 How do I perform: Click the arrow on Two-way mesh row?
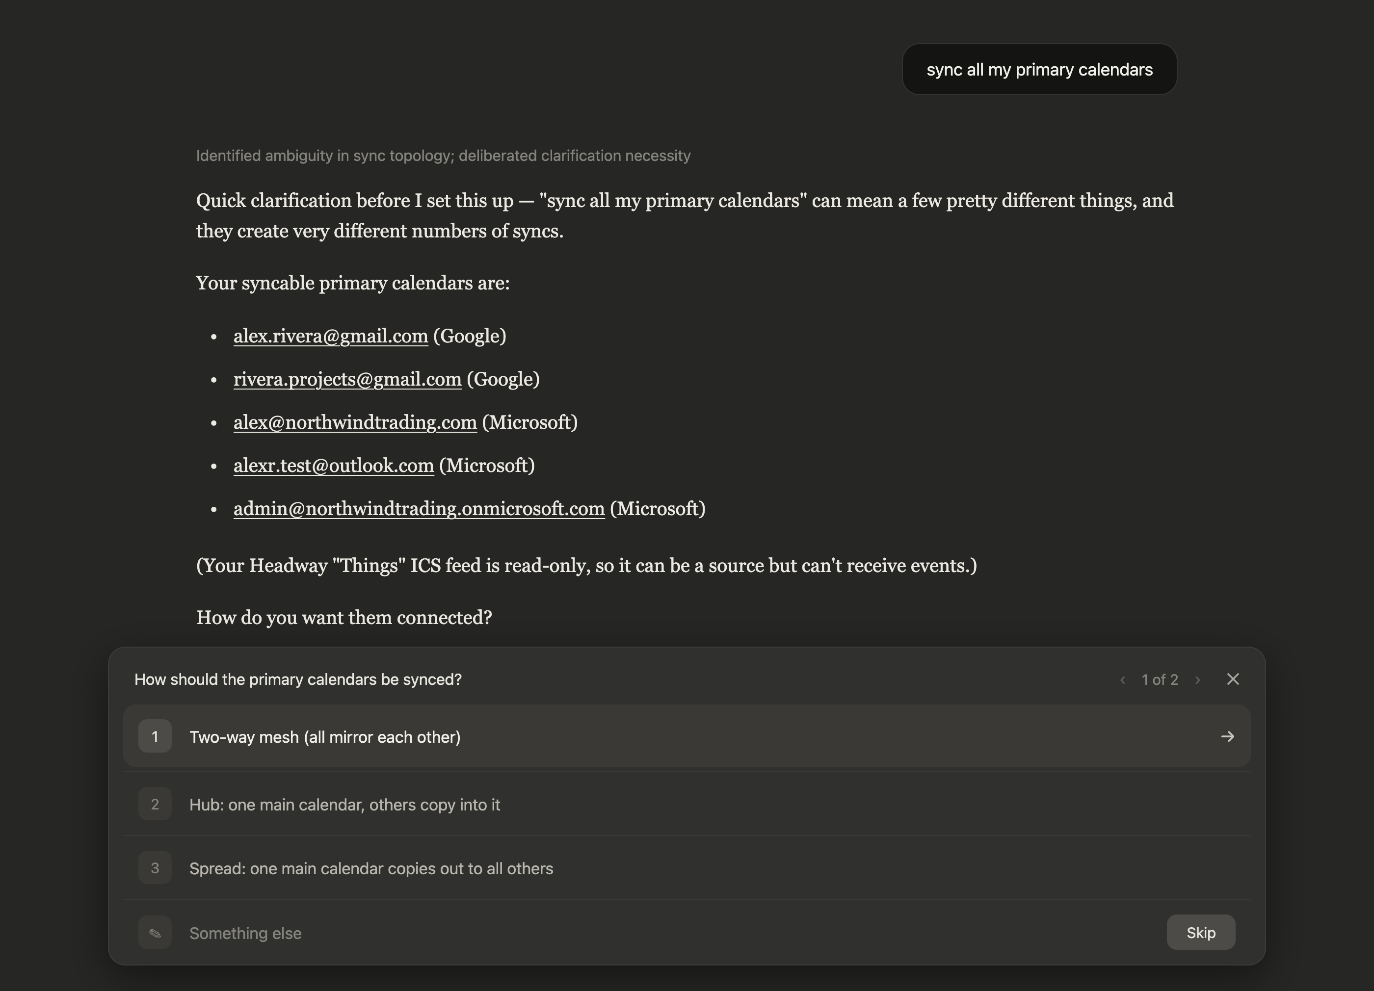(1227, 736)
